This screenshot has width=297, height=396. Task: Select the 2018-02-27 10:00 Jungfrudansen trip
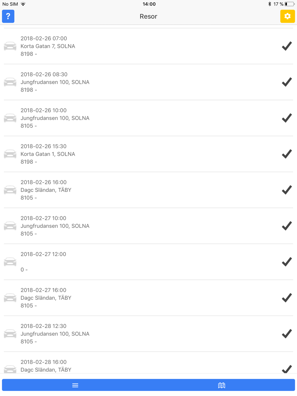tap(119, 226)
